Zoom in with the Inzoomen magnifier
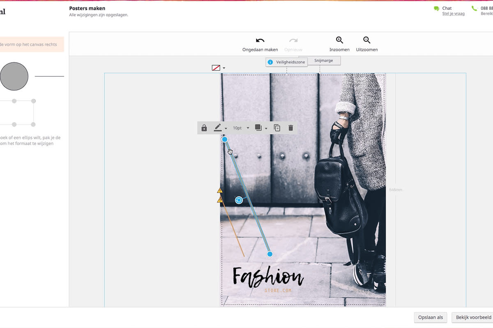 [x=339, y=43]
